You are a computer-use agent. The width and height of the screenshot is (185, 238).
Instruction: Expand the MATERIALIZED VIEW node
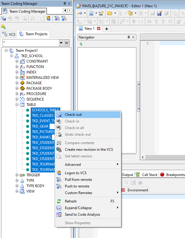17,78
